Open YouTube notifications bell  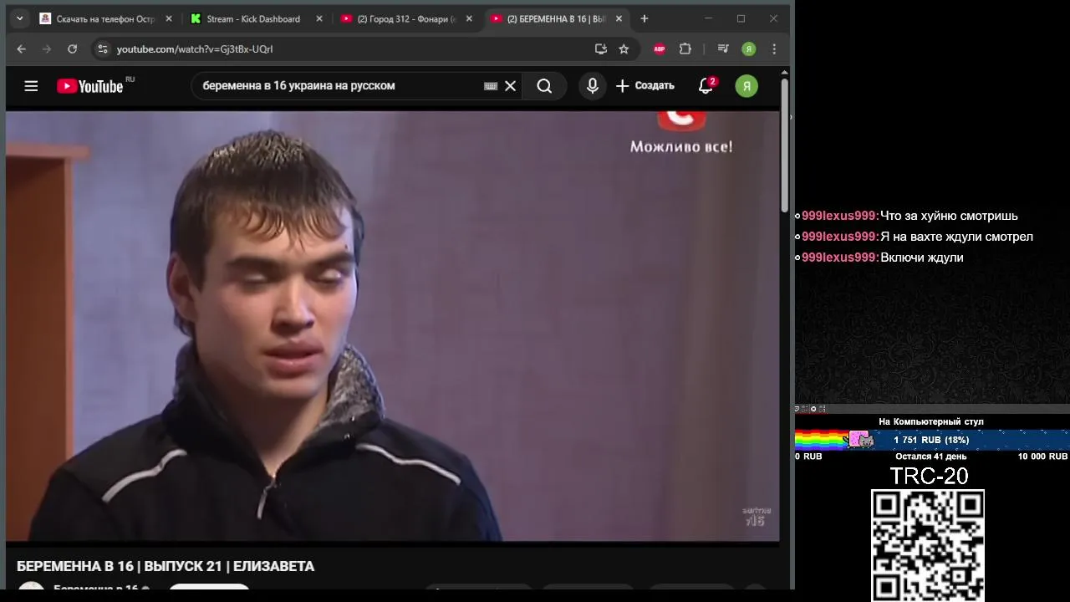[x=706, y=85]
